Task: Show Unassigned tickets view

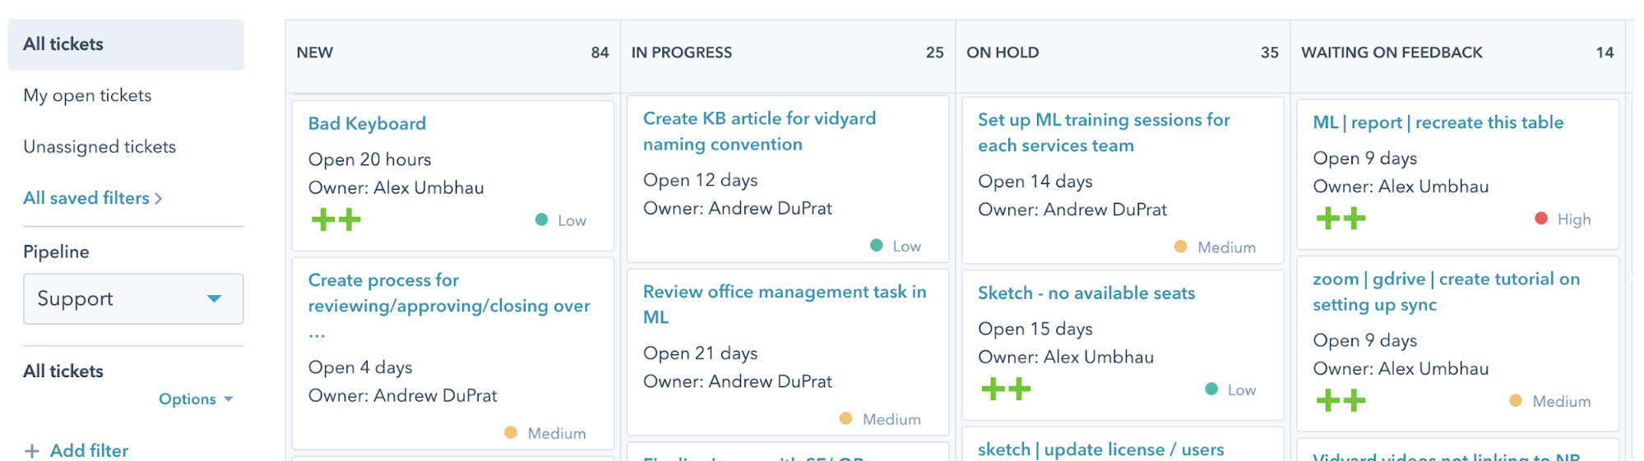Action: pos(100,146)
